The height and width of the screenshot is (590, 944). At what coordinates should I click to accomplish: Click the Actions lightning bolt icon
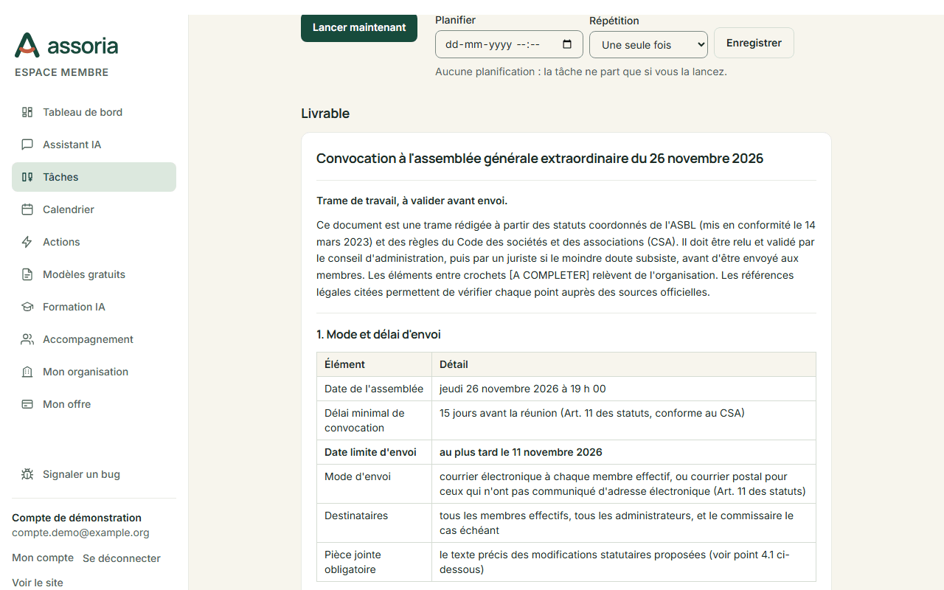click(27, 242)
